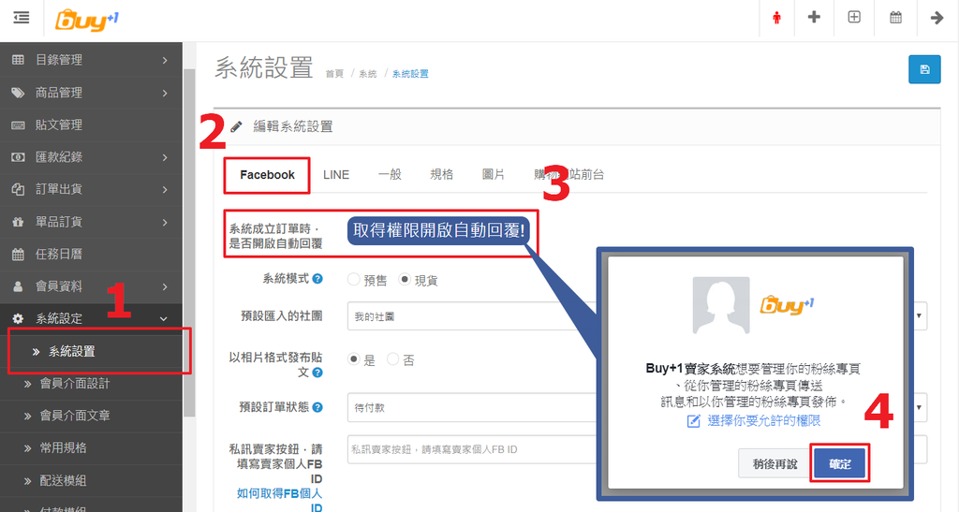
Task: Click 稍後再說 in the permission dialog
Action: pyautogui.click(x=775, y=464)
